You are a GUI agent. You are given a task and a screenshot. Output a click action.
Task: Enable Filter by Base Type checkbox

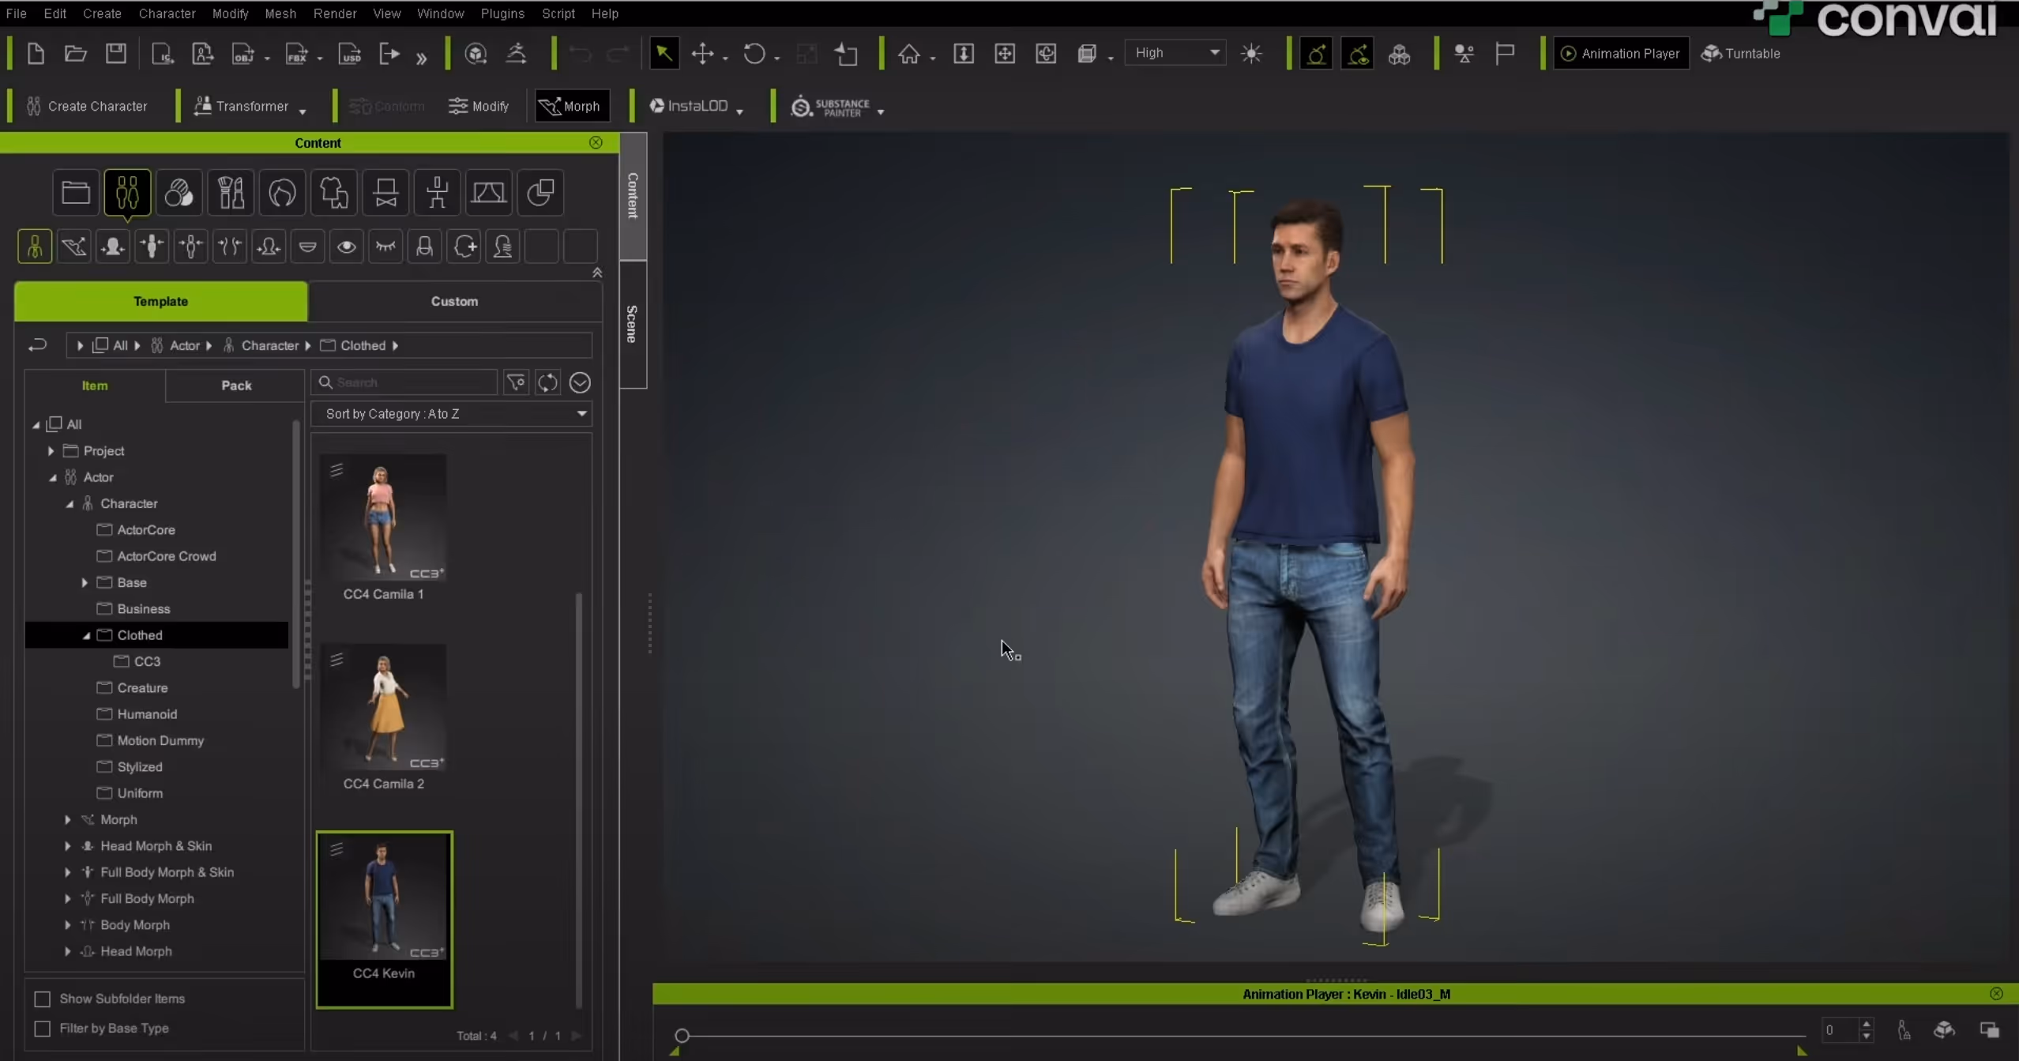pyautogui.click(x=43, y=1028)
